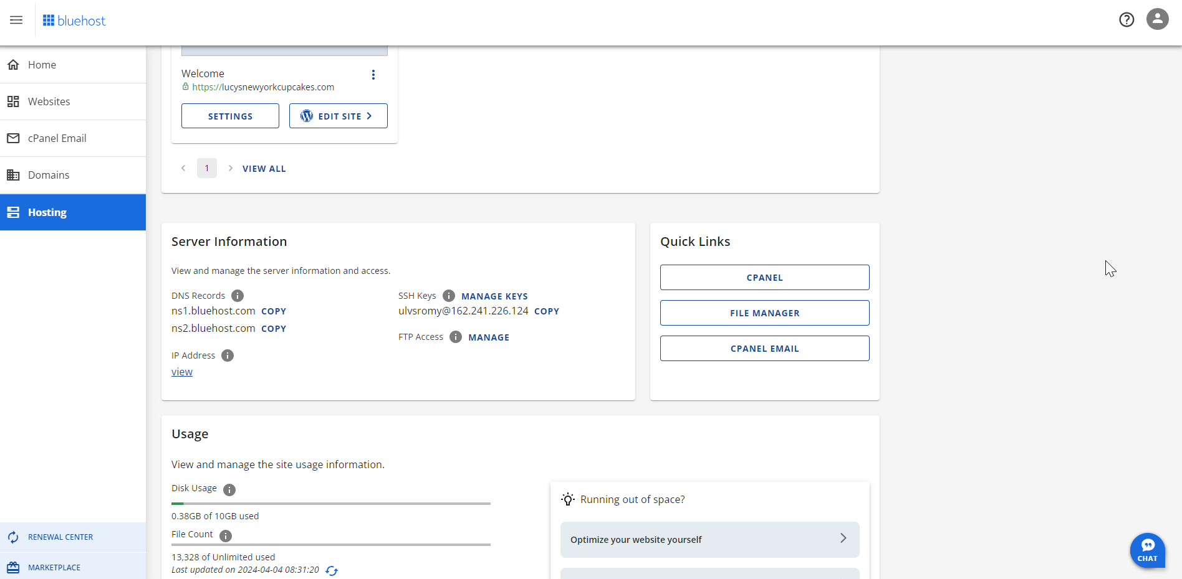Open the Chat support widget

[x=1148, y=550]
